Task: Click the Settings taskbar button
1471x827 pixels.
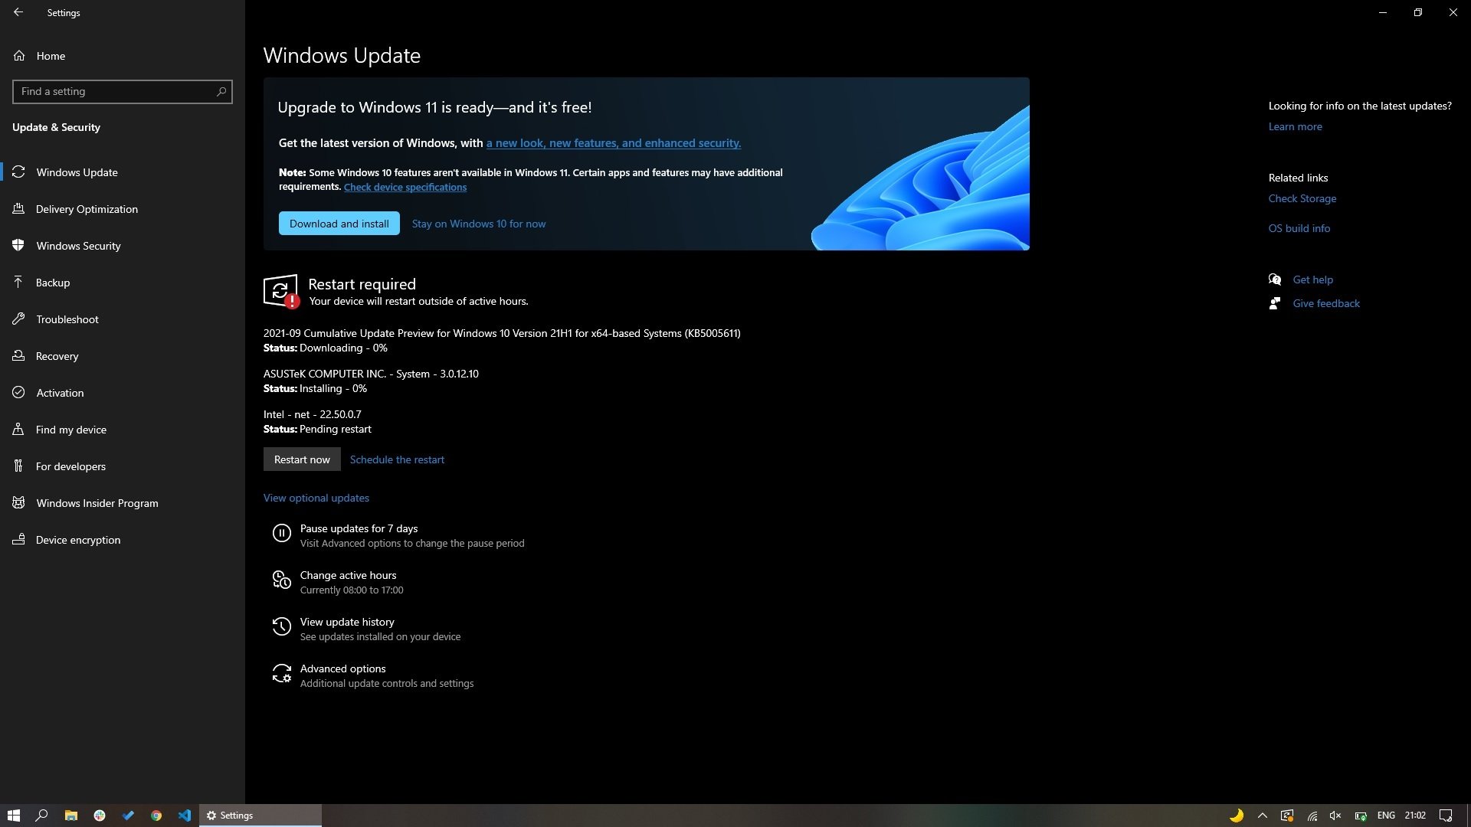Action: pos(260,816)
